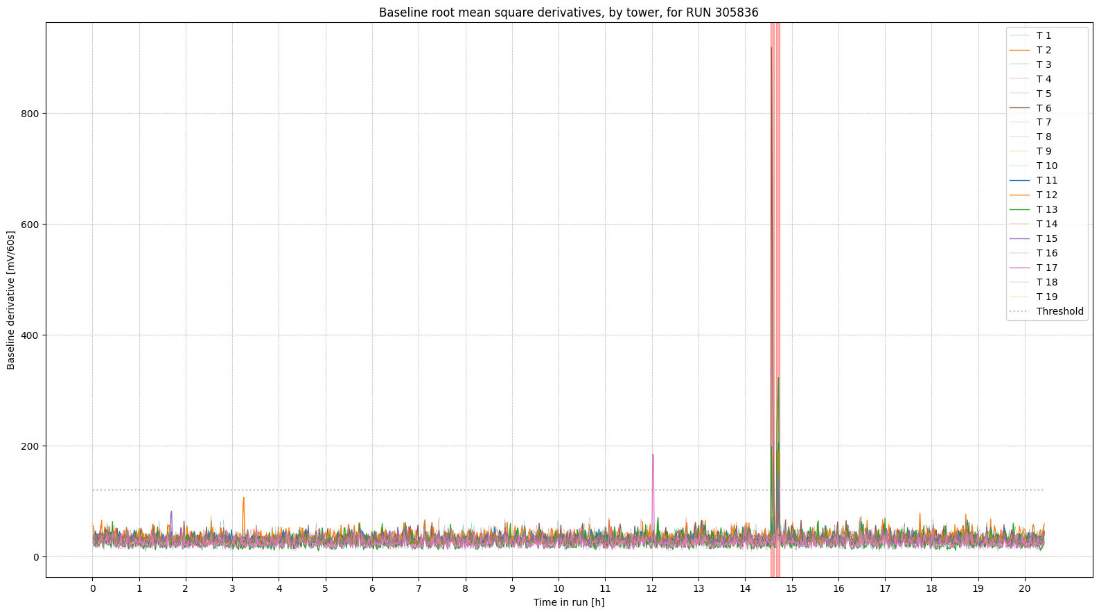Click the 20 tick label on the x-axis
This screenshot has height=614, width=1099.
click(x=1025, y=588)
